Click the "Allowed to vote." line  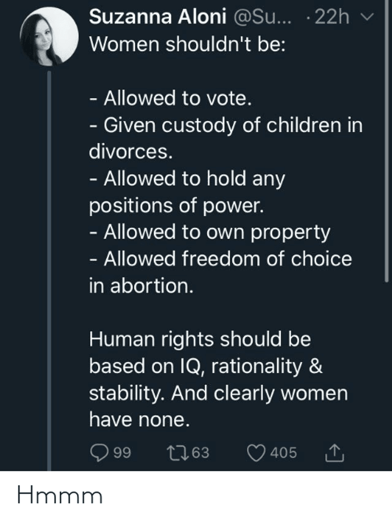178,98
